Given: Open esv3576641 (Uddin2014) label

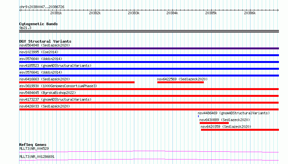Looking at the screenshot, I should click(41, 72).
